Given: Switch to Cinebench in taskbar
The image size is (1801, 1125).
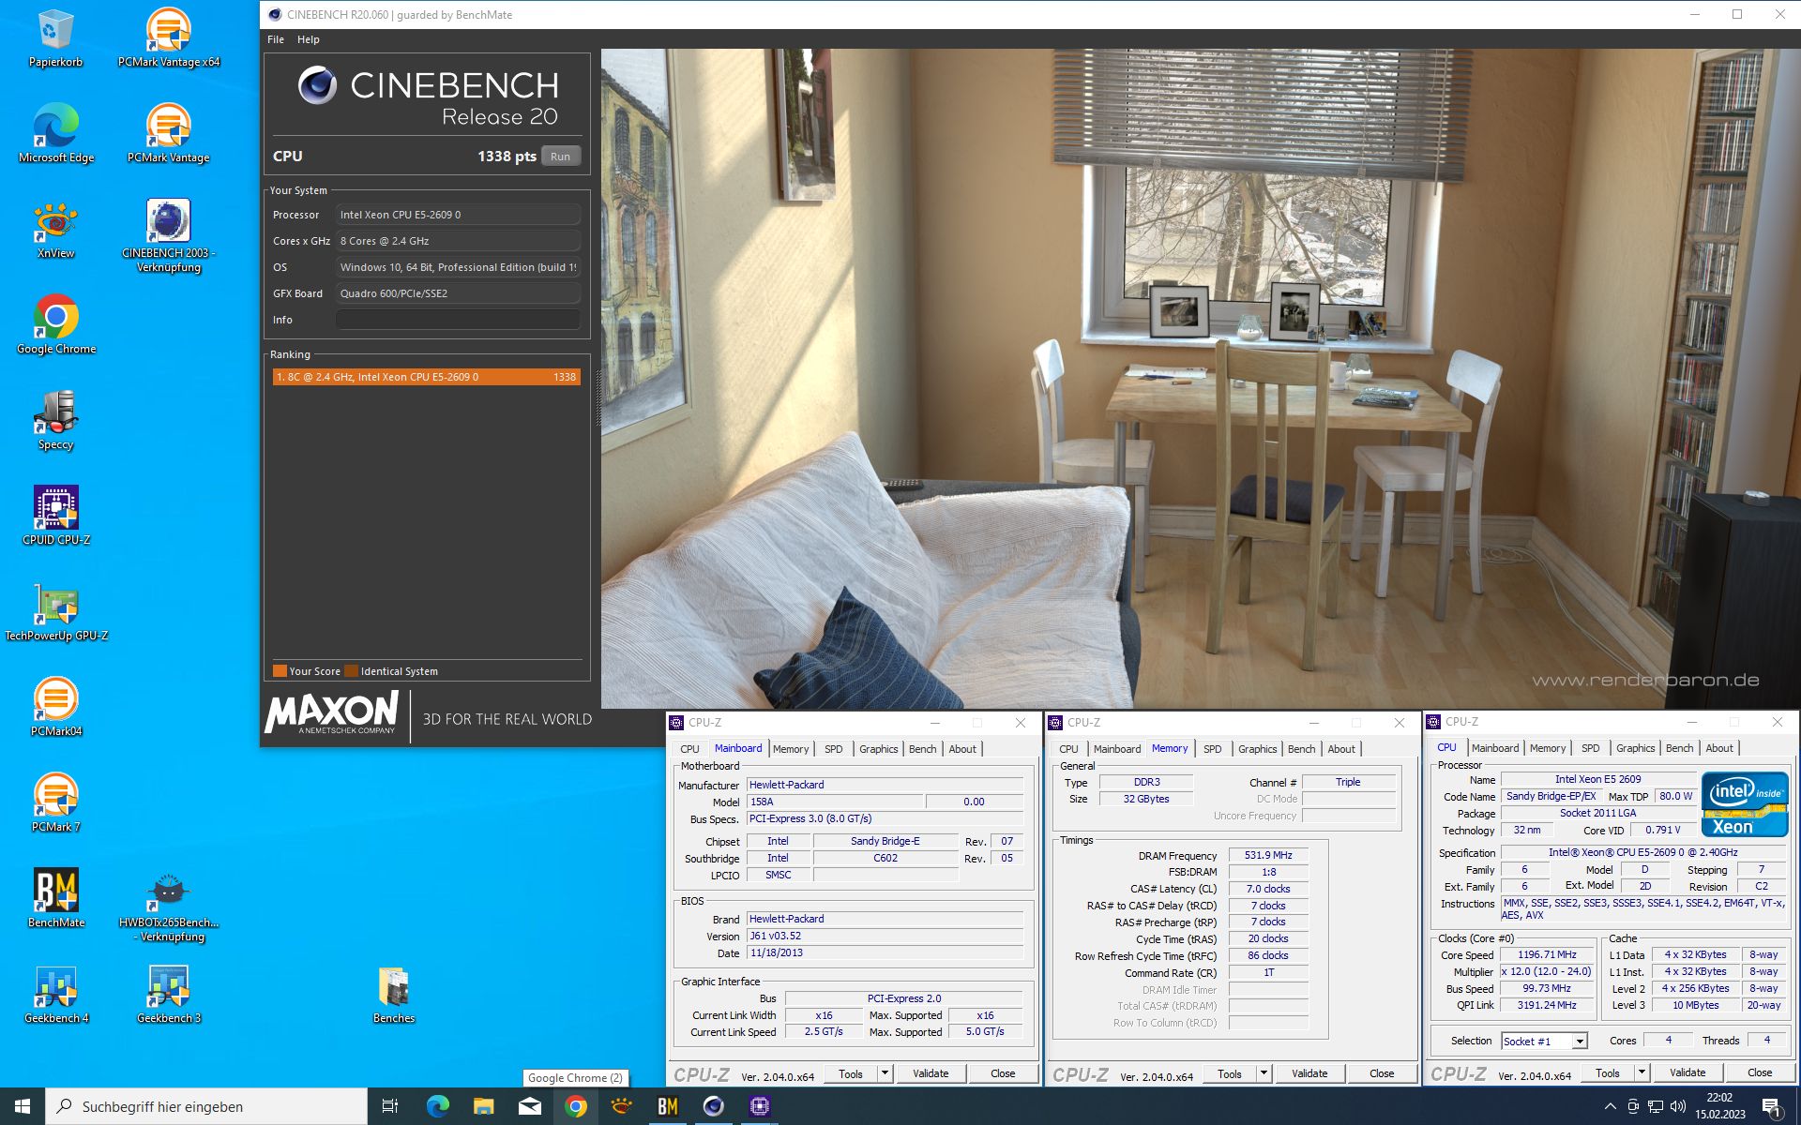Looking at the screenshot, I should pos(713,1106).
